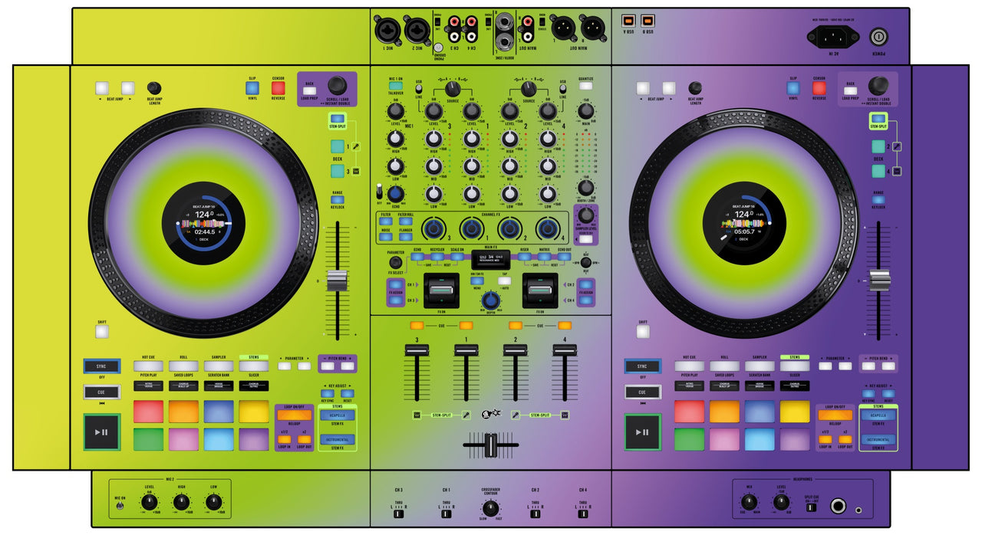Click the crossfader handle on mixer
Screen dimensions: 982x535
489,444
